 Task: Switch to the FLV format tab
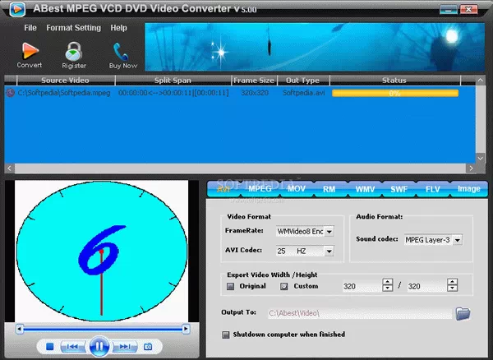[433, 188]
